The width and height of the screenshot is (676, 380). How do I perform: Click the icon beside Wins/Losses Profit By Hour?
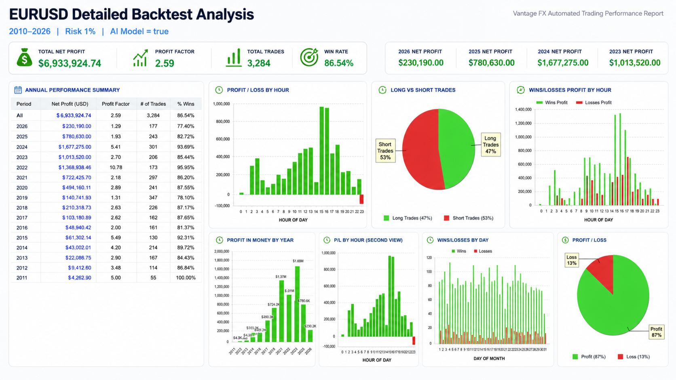tap(521, 90)
